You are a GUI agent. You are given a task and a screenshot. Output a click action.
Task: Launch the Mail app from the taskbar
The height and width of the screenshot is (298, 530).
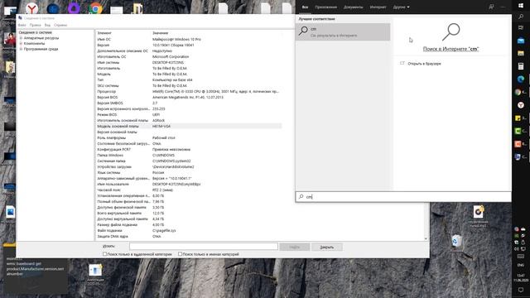pos(521,41)
